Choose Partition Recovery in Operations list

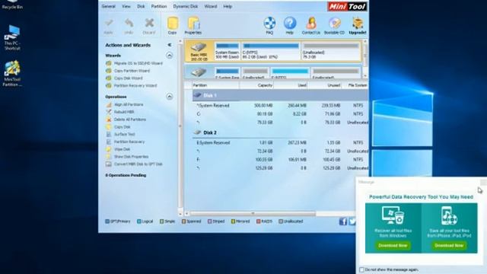(x=125, y=142)
